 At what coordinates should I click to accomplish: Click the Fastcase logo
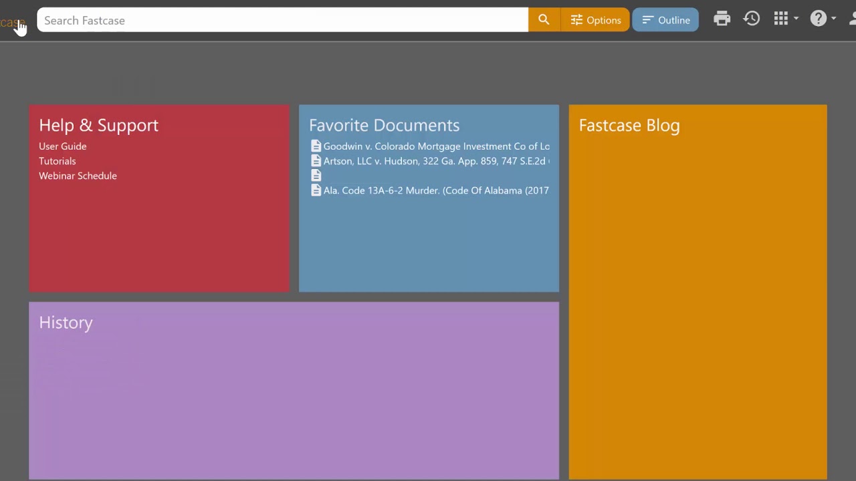[x=11, y=23]
